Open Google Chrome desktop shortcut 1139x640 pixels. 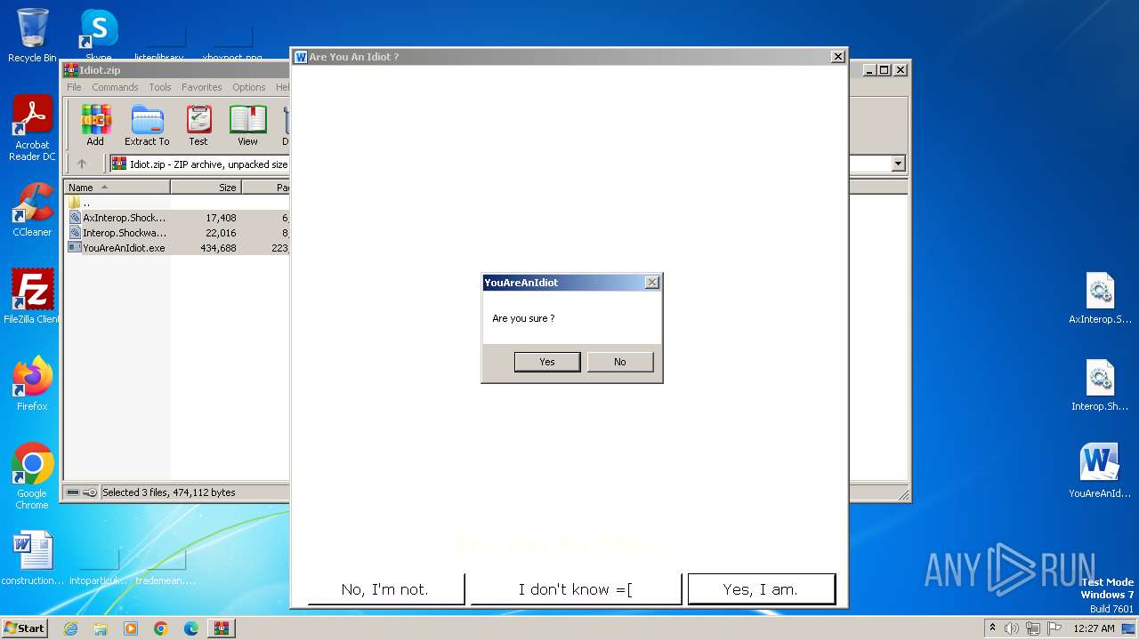[x=32, y=476]
